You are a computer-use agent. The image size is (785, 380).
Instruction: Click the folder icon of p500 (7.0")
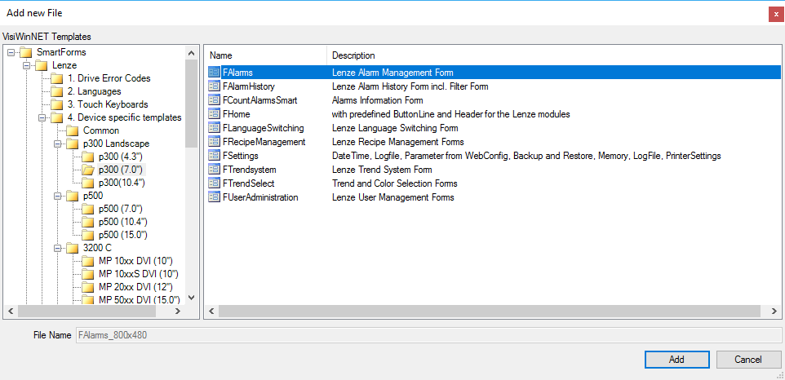pyautogui.click(x=88, y=209)
